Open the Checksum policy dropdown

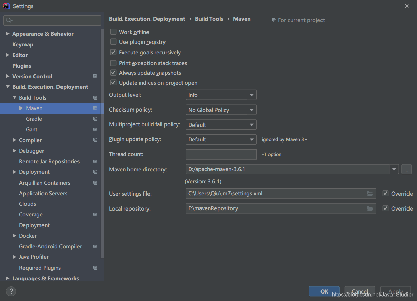coord(221,110)
